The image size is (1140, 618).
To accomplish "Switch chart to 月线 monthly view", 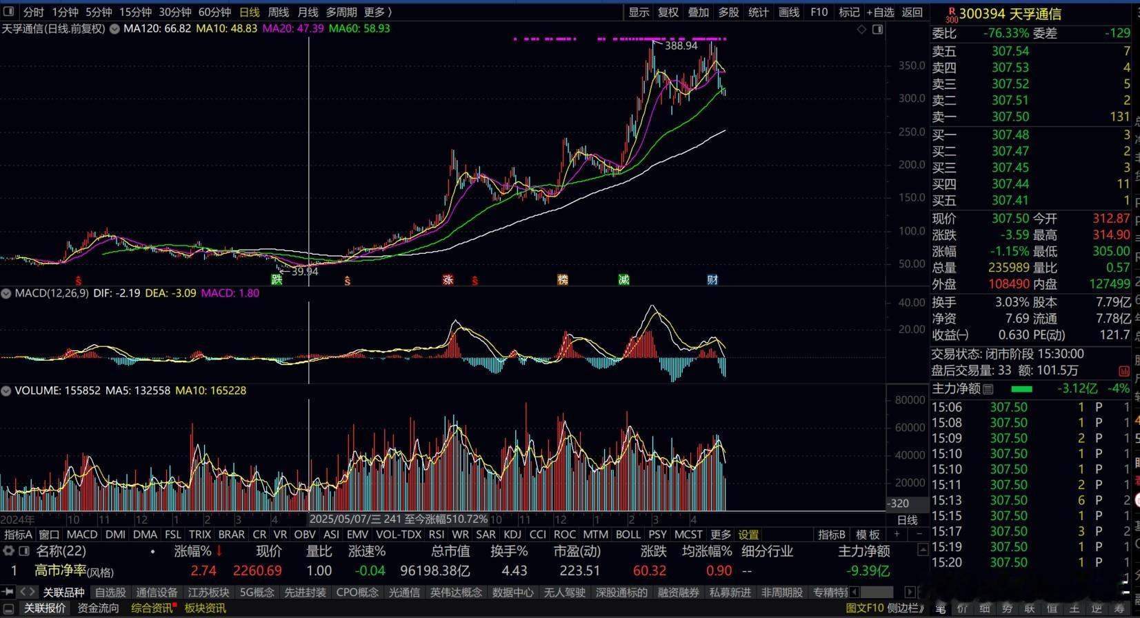I will [308, 12].
